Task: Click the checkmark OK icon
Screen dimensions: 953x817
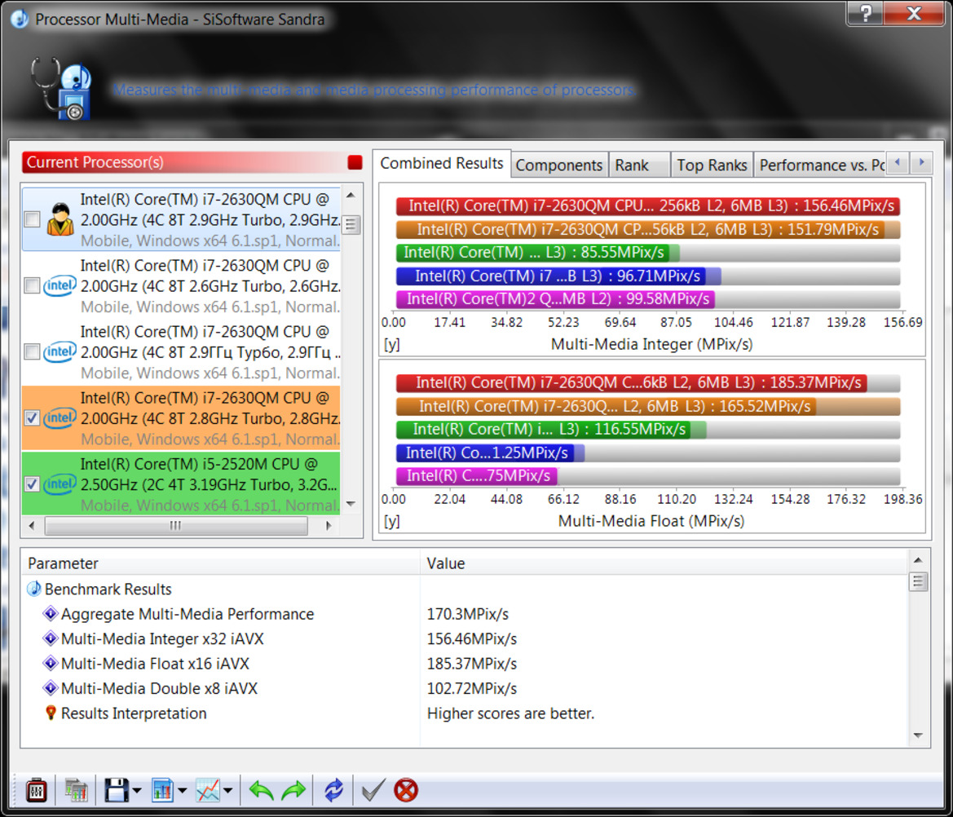Action: [373, 790]
